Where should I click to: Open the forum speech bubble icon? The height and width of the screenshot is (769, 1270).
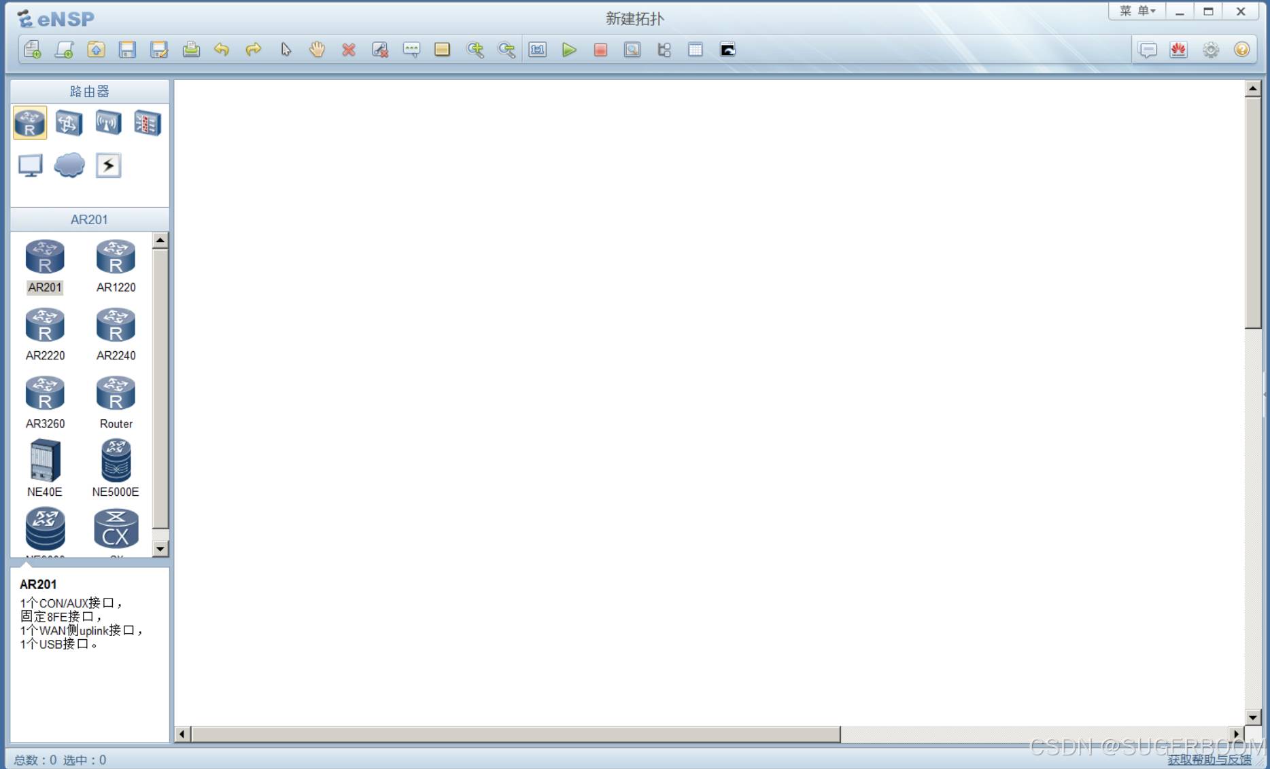click(1148, 50)
